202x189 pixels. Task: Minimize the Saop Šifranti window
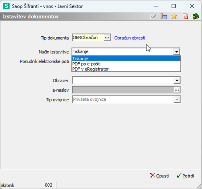(156, 6)
